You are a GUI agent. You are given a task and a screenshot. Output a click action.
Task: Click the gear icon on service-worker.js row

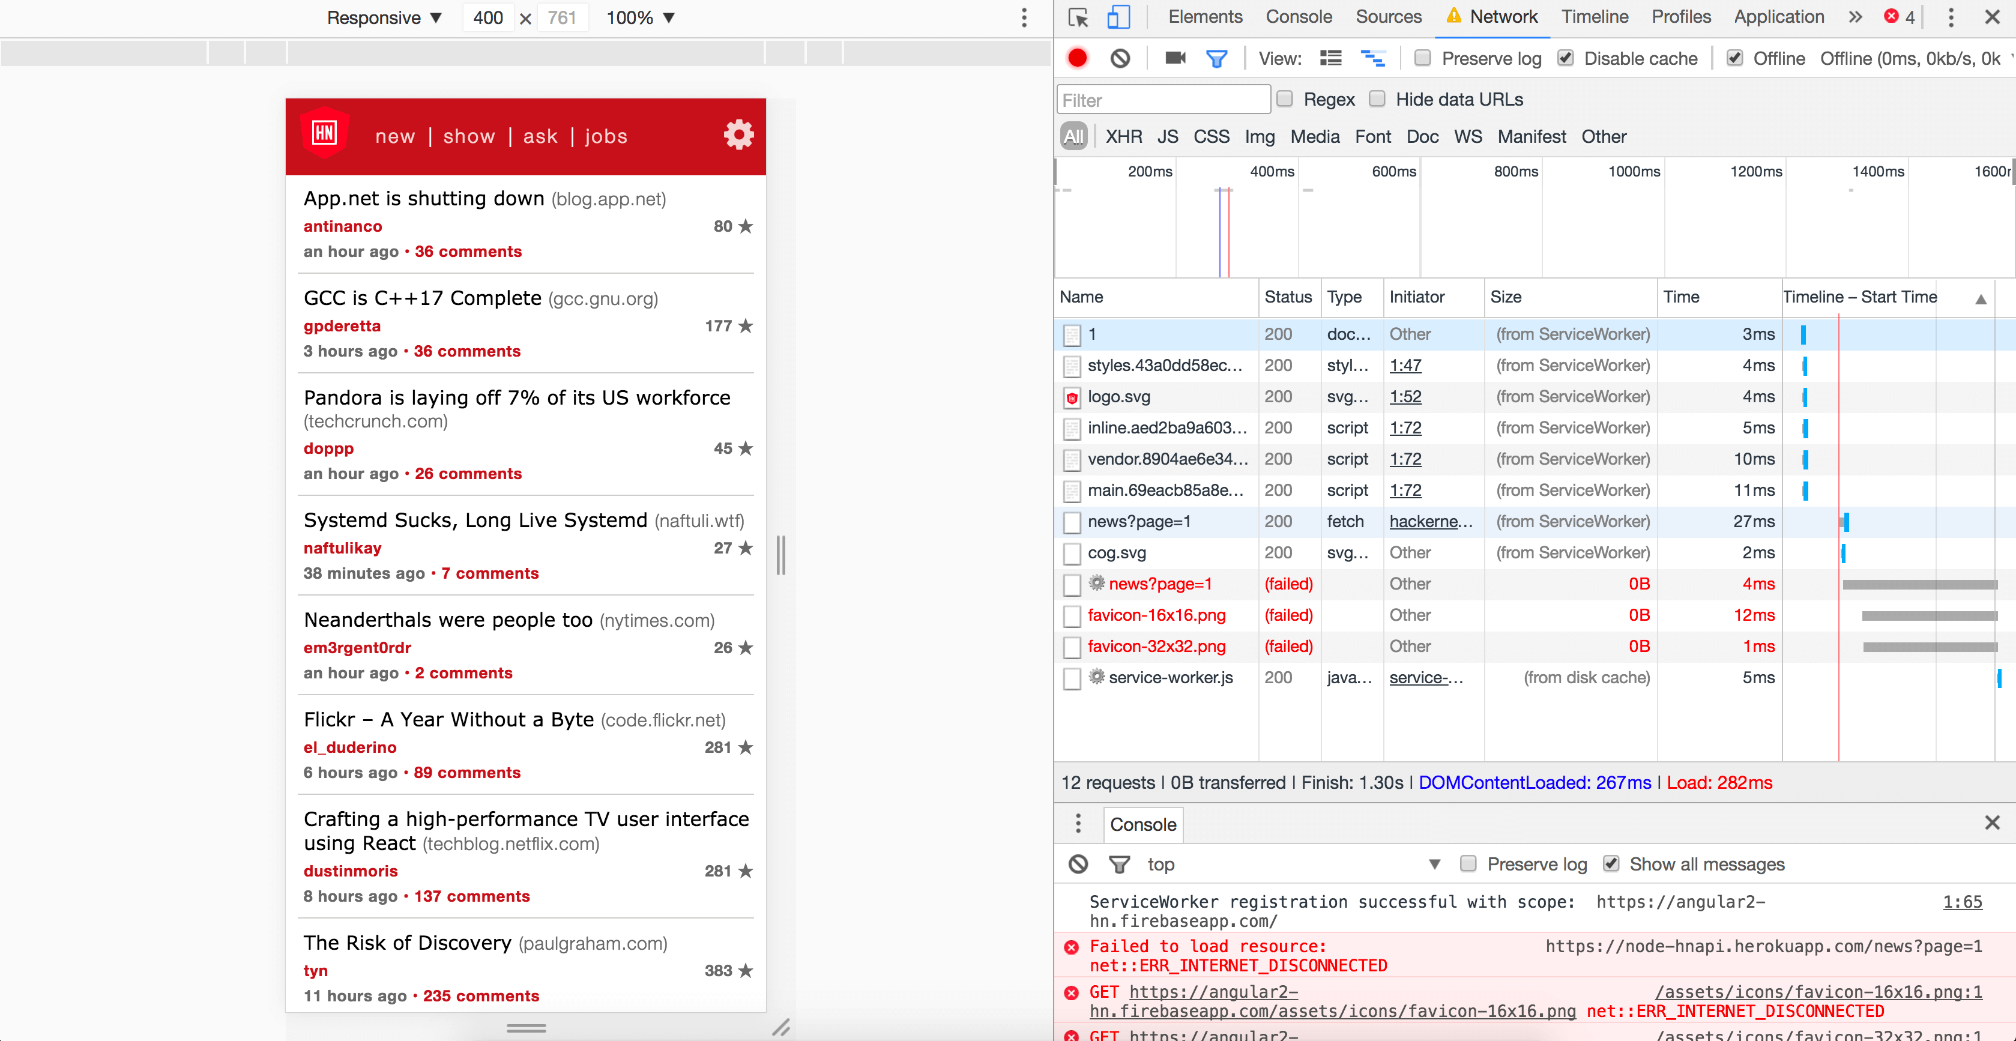click(x=1096, y=676)
